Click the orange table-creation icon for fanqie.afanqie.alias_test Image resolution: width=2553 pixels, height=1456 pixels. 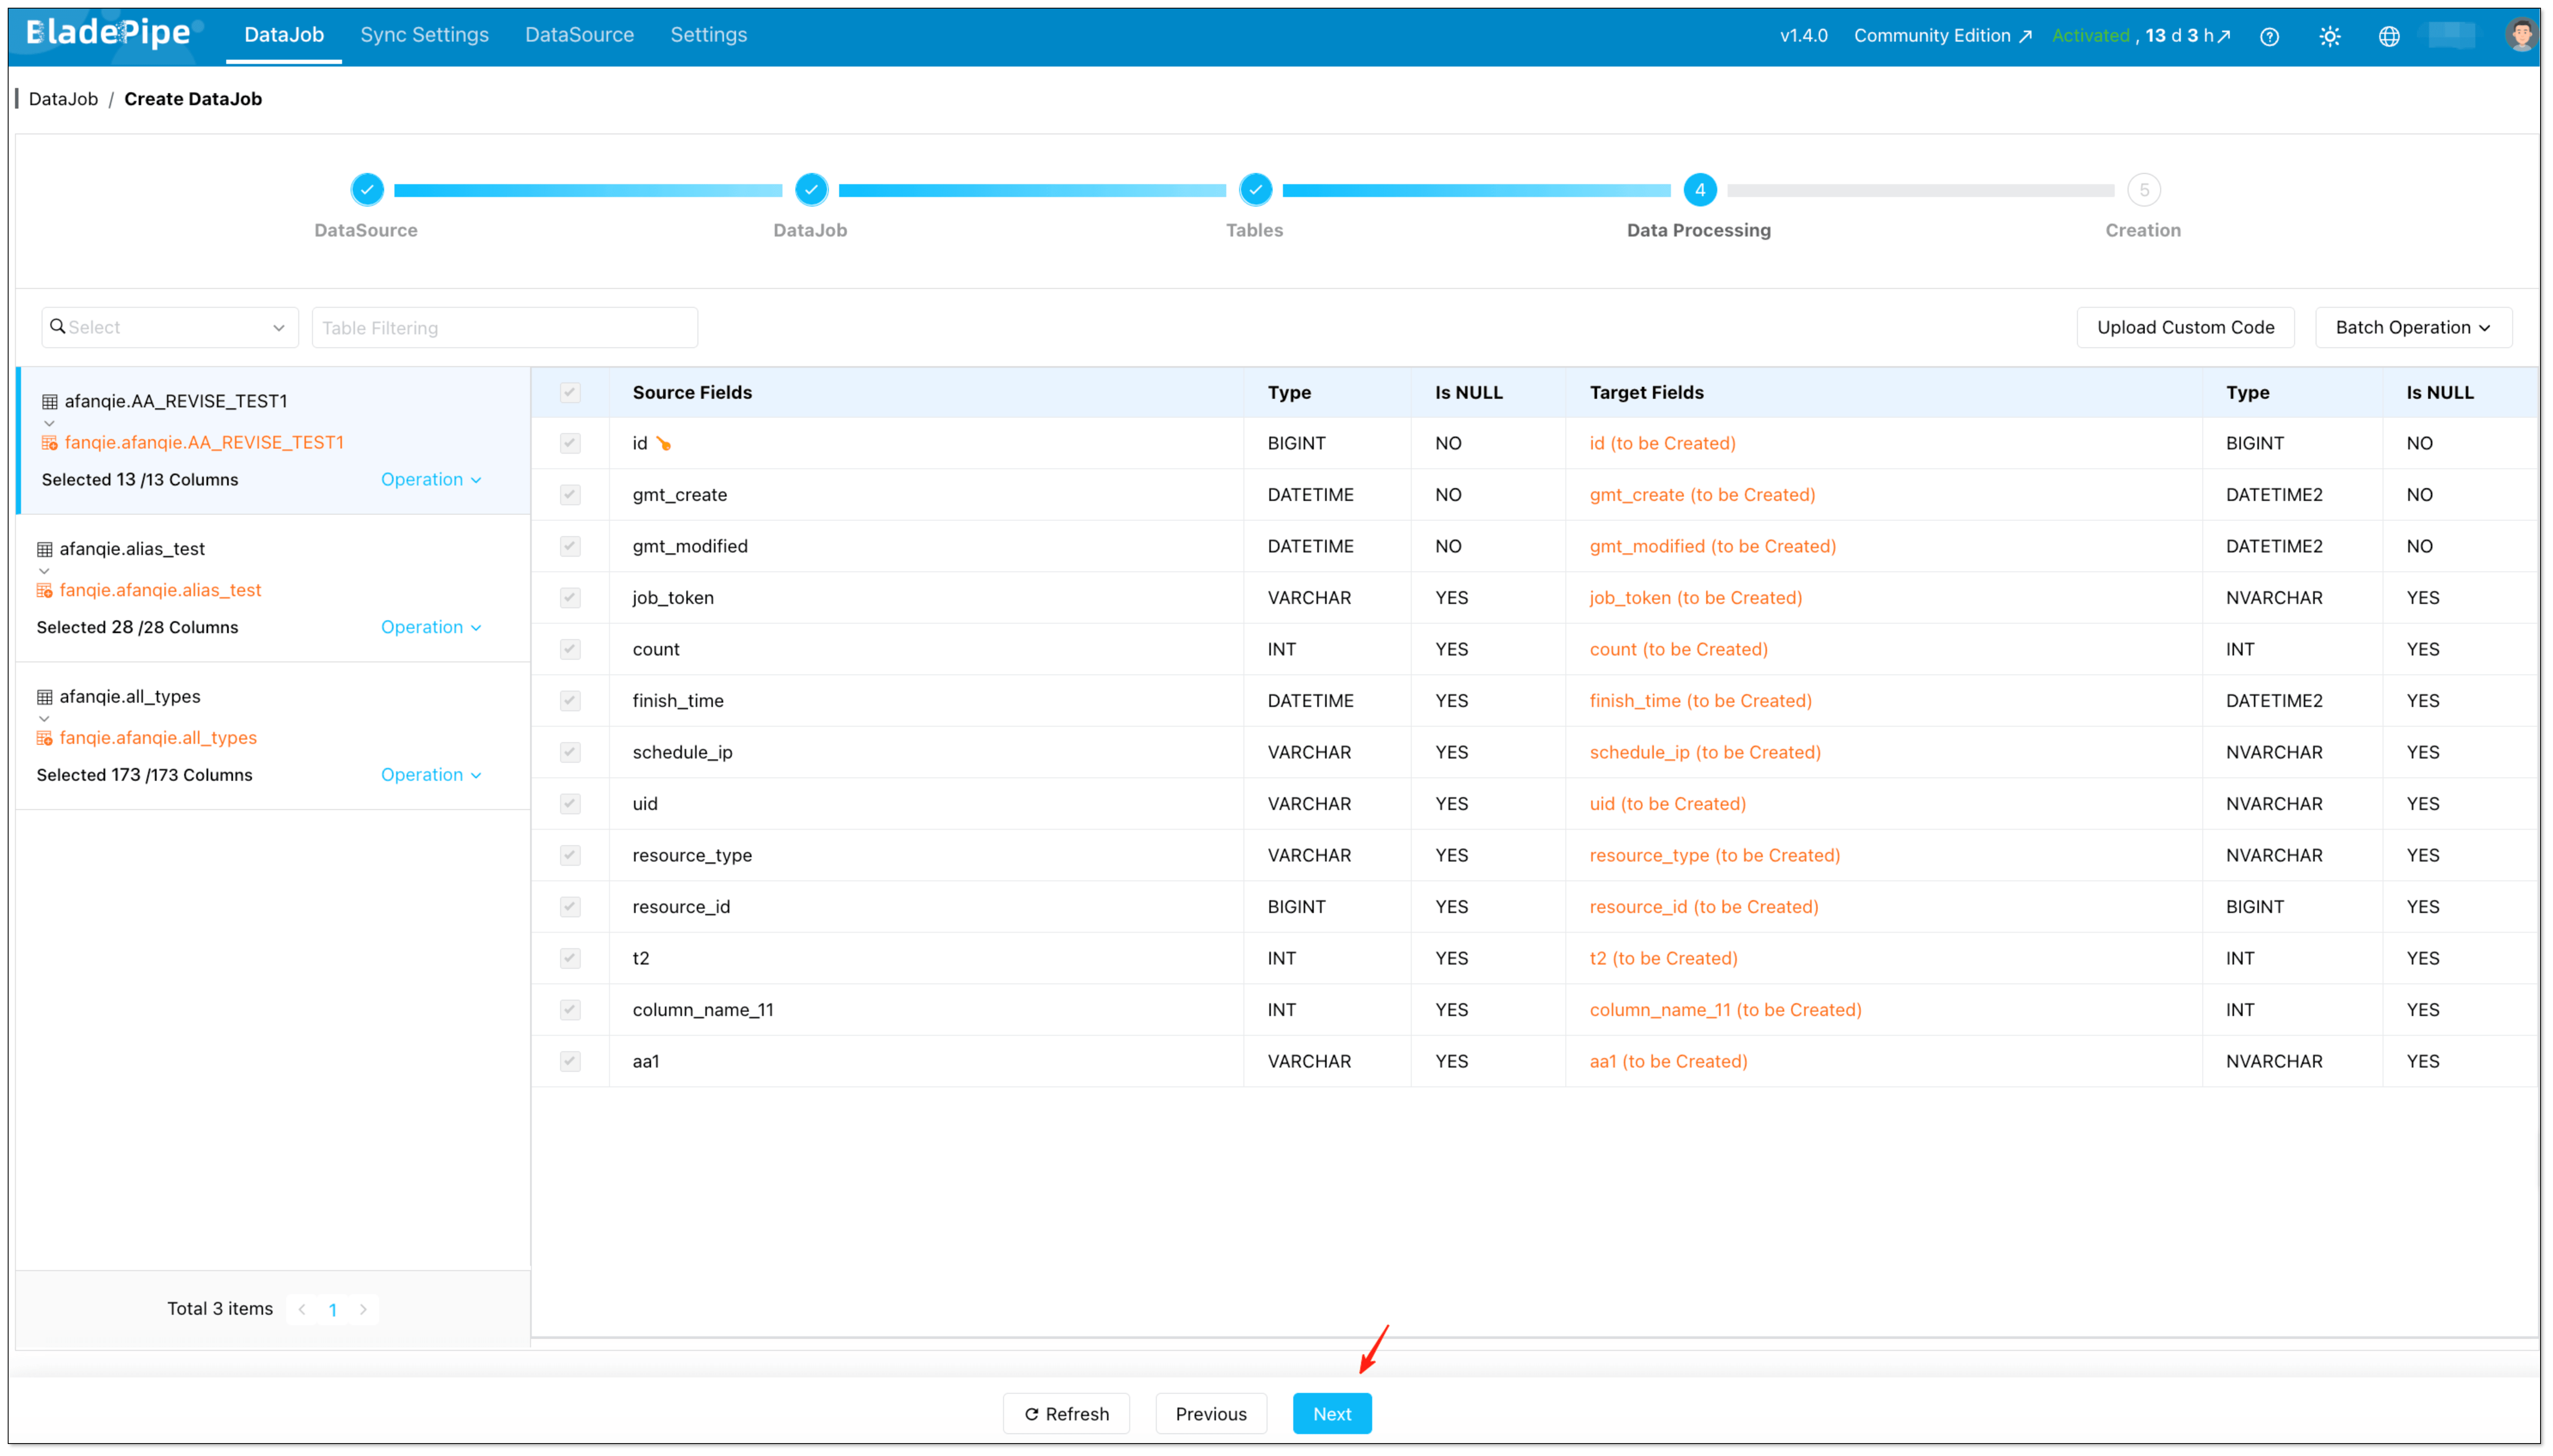click(x=45, y=590)
